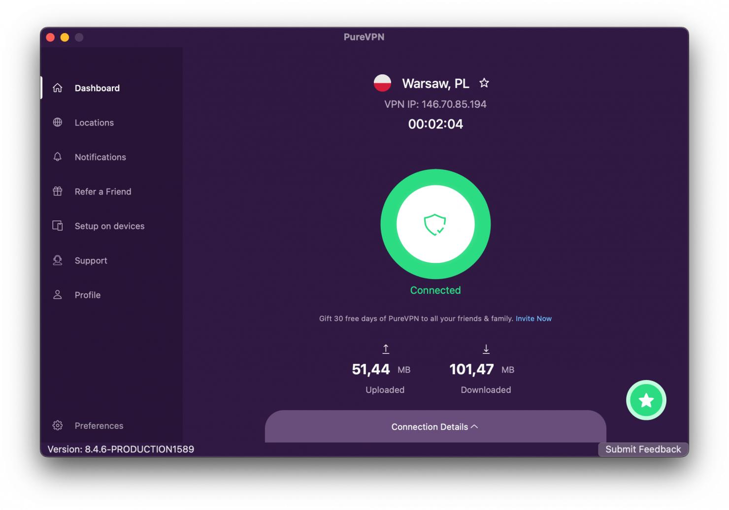729x510 pixels.
Task: Click the Support headset icon
Action: coord(58,260)
